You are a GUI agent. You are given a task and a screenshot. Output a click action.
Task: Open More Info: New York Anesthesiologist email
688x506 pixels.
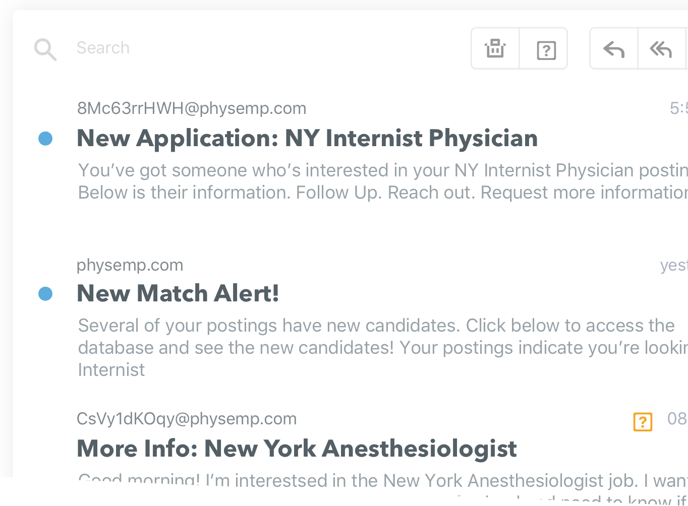click(297, 449)
